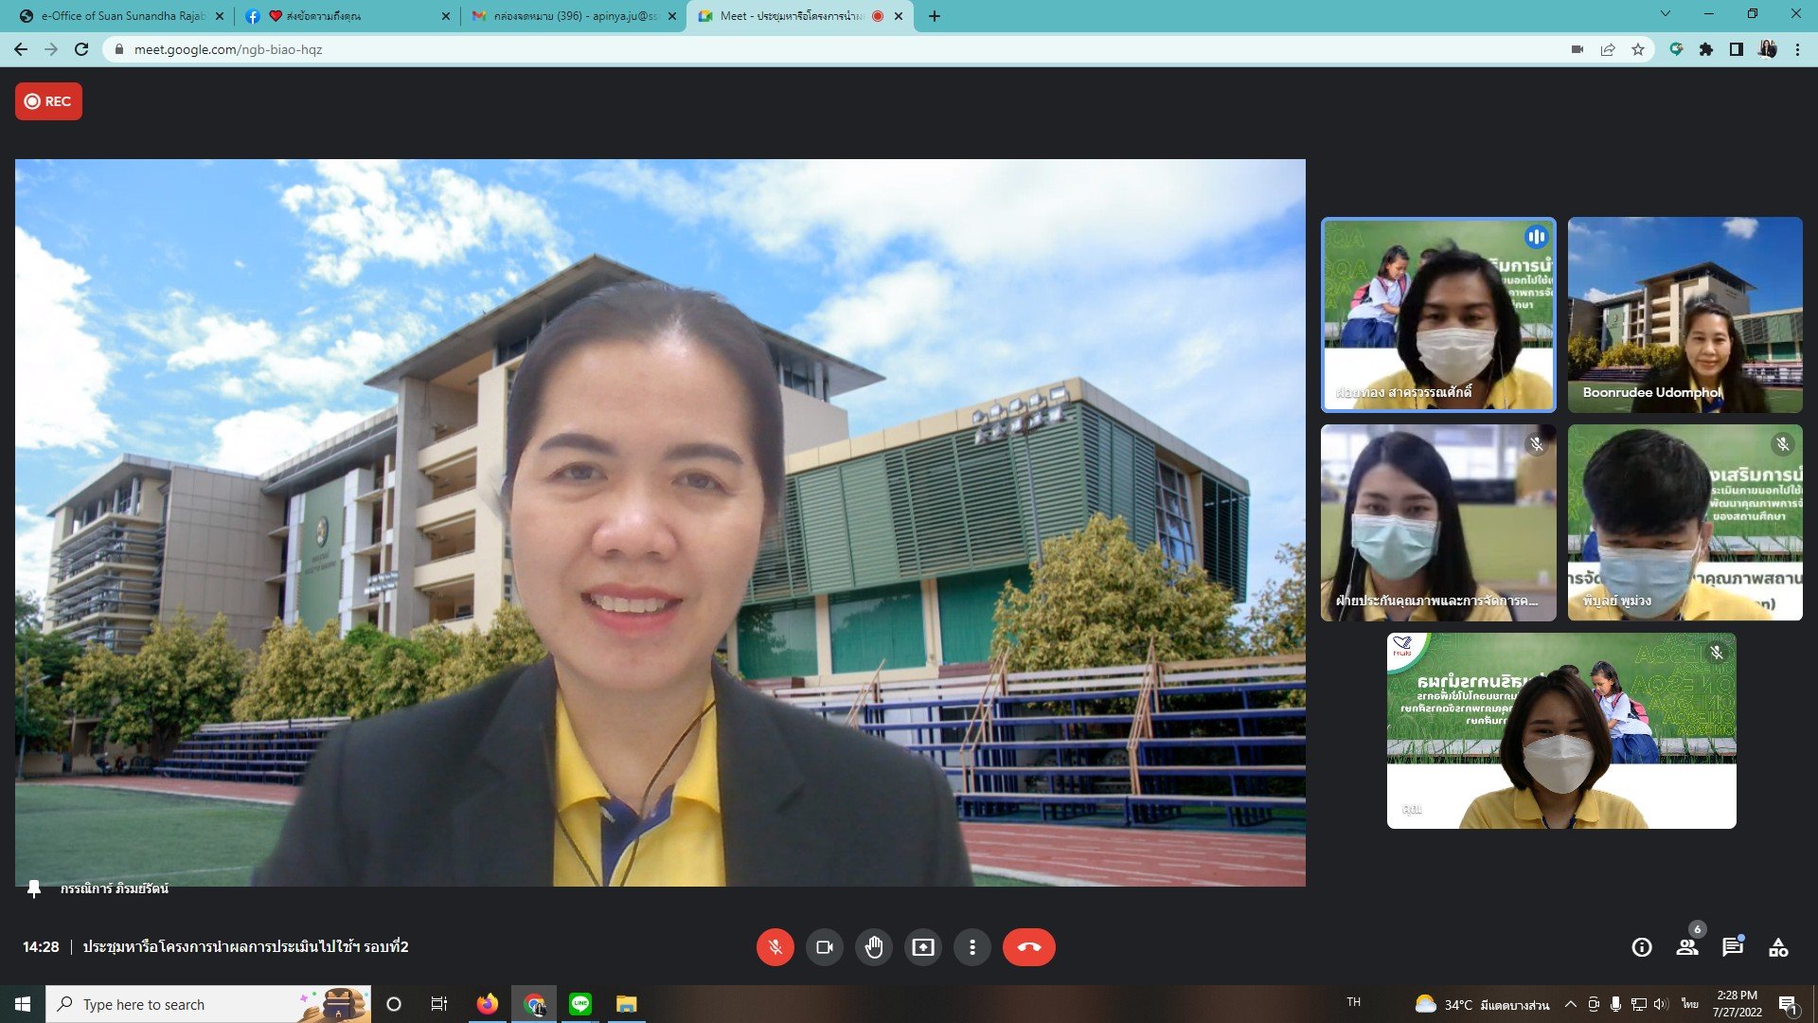1818x1023 pixels.
Task: Click the red REC recording indicator
Action: click(48, 101)
